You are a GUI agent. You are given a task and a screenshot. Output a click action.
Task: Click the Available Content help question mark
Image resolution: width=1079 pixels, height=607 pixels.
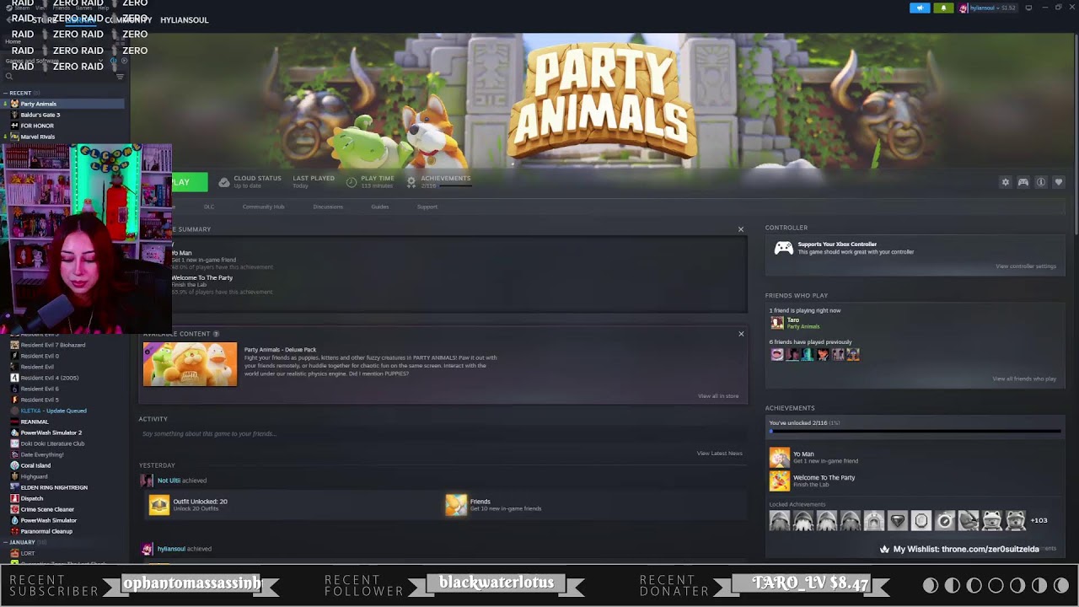click(217, 334)
